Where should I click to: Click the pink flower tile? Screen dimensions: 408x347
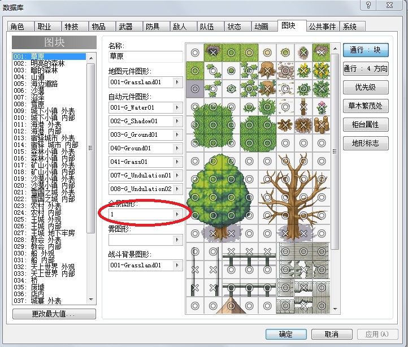tap(322, 107)
